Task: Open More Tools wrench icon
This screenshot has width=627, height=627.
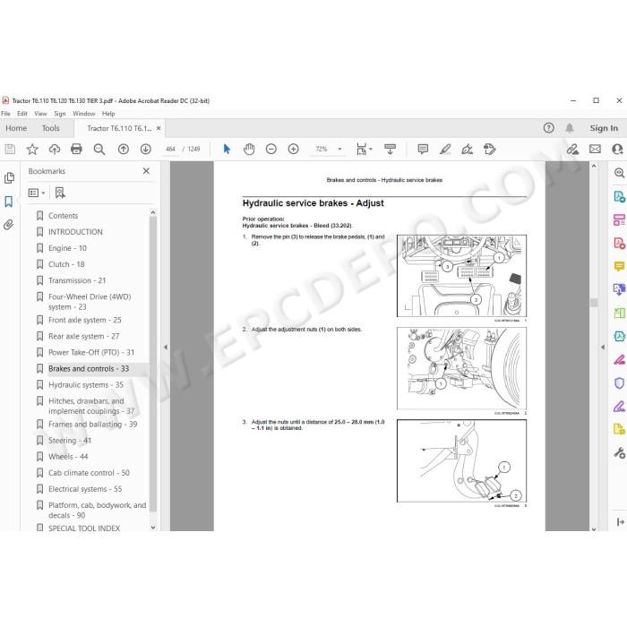Action: click(x=619, y=453)
